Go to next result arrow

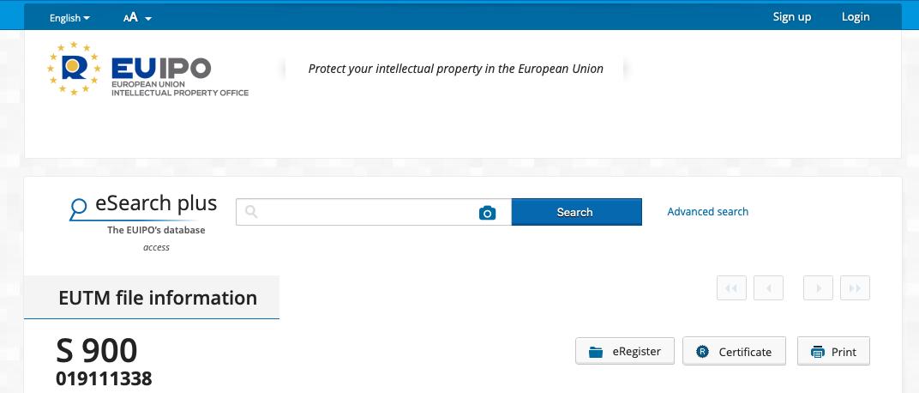coord(818,288)
